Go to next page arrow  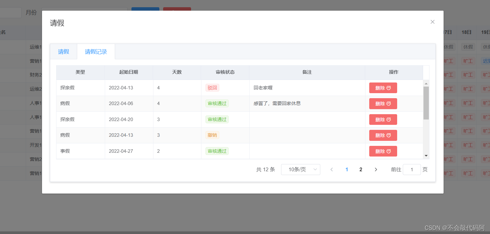[x=376, y=169]
